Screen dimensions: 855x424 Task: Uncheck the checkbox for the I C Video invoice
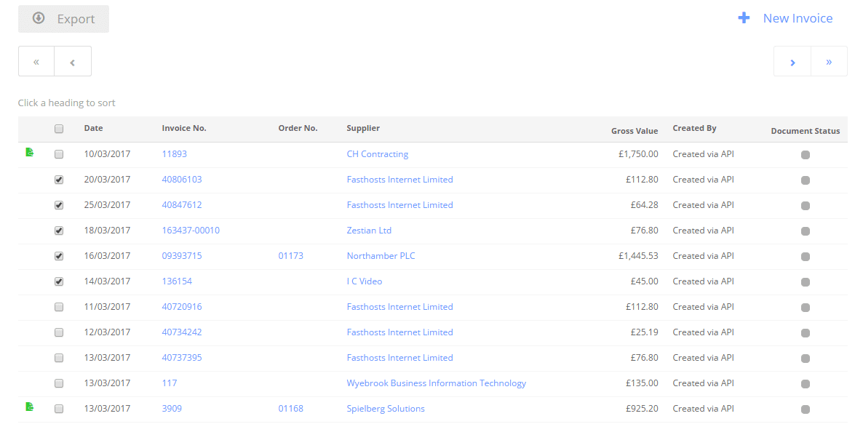59,281
